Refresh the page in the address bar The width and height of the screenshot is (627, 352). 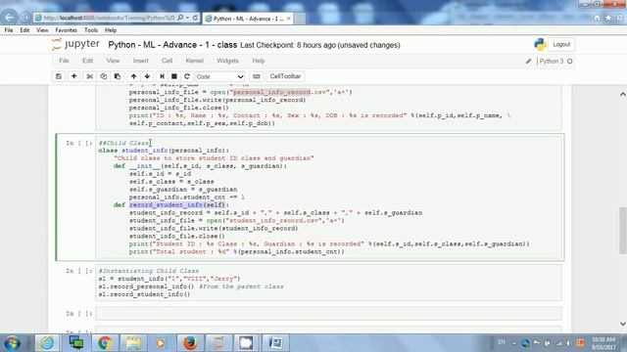pos(195,18)
